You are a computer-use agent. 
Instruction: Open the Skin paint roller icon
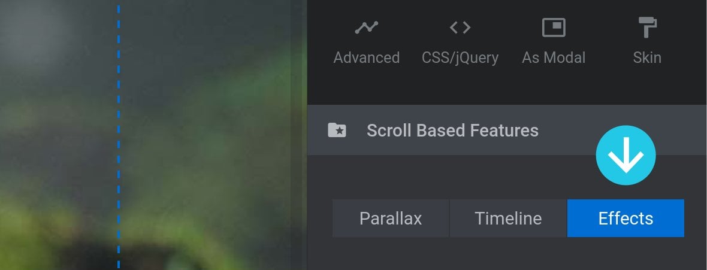pos(648,28)
